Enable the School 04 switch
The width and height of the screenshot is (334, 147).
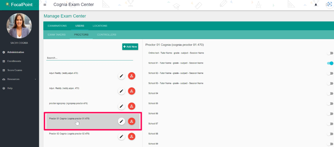click(x=330, y=94)
